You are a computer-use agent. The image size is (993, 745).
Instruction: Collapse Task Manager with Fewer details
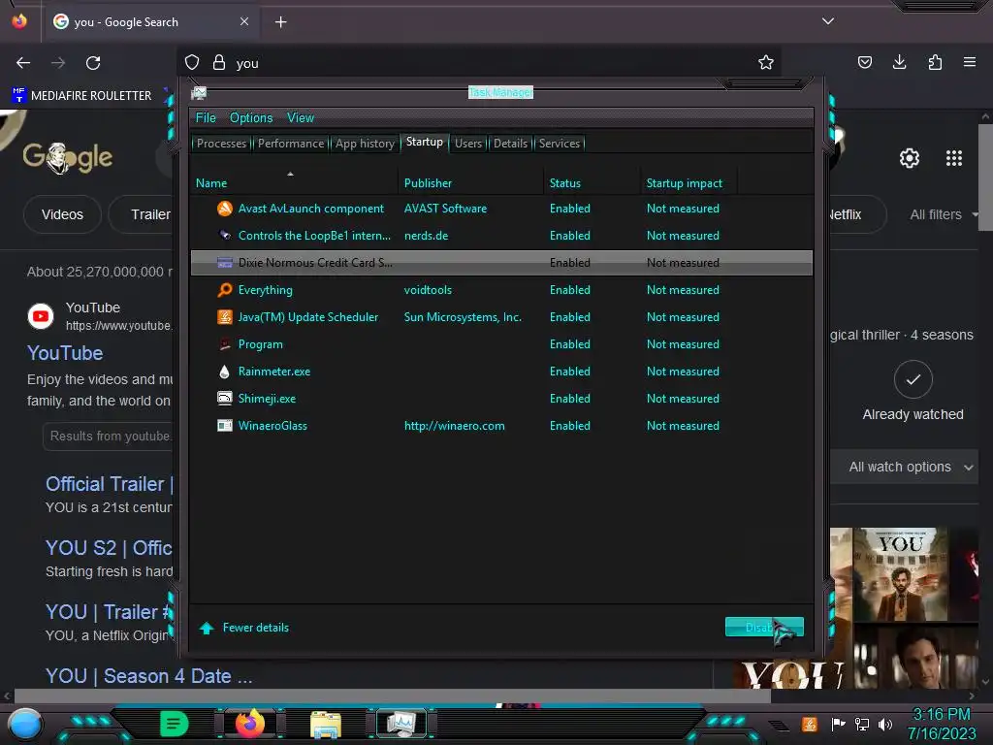tap(244, 628)
